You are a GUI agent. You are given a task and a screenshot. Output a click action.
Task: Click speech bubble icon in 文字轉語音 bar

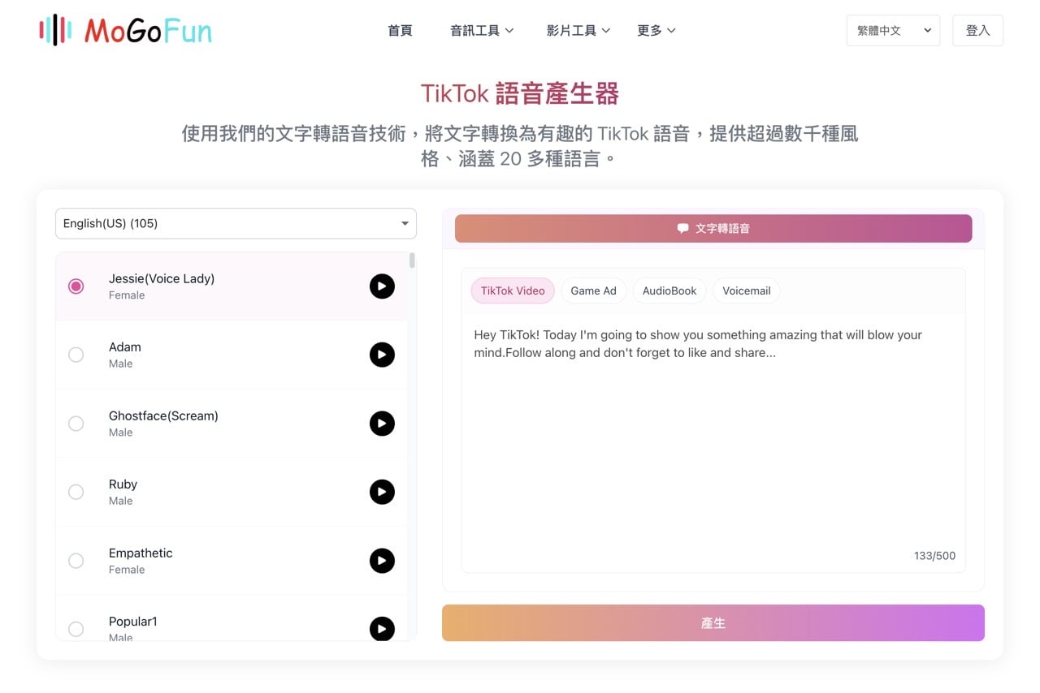click(x=683, y=229)
